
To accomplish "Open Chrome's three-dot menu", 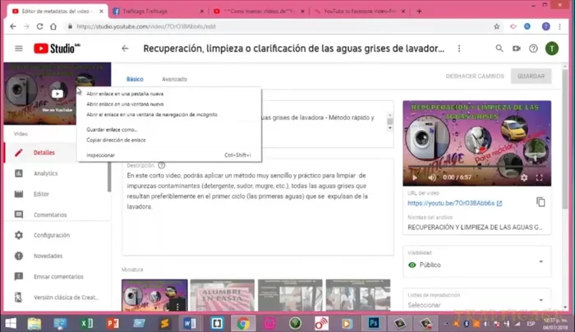I will pyautogui.click(x=559, y=26).
